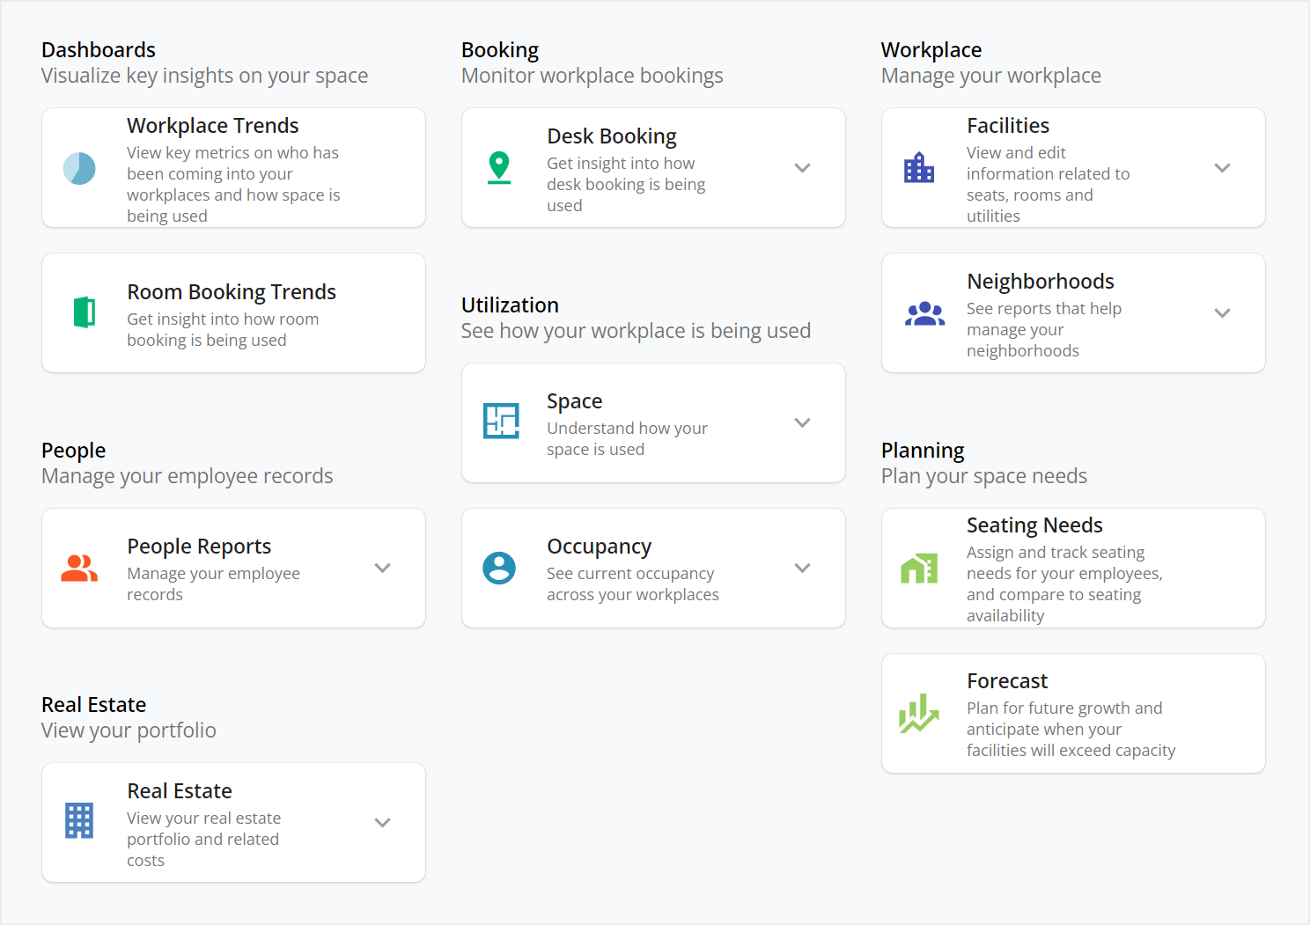Select the Desk Booking location pin icon

point(499,168)
